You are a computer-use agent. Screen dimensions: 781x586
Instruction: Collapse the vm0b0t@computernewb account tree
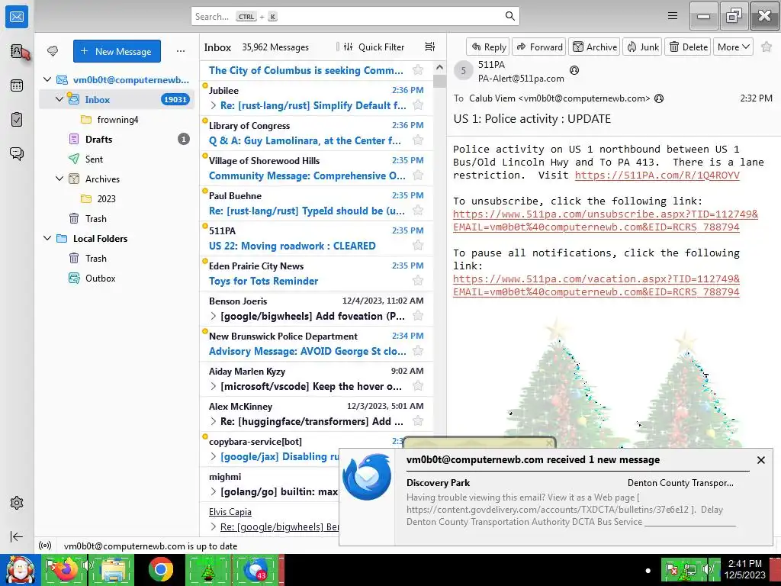(47, 79)
